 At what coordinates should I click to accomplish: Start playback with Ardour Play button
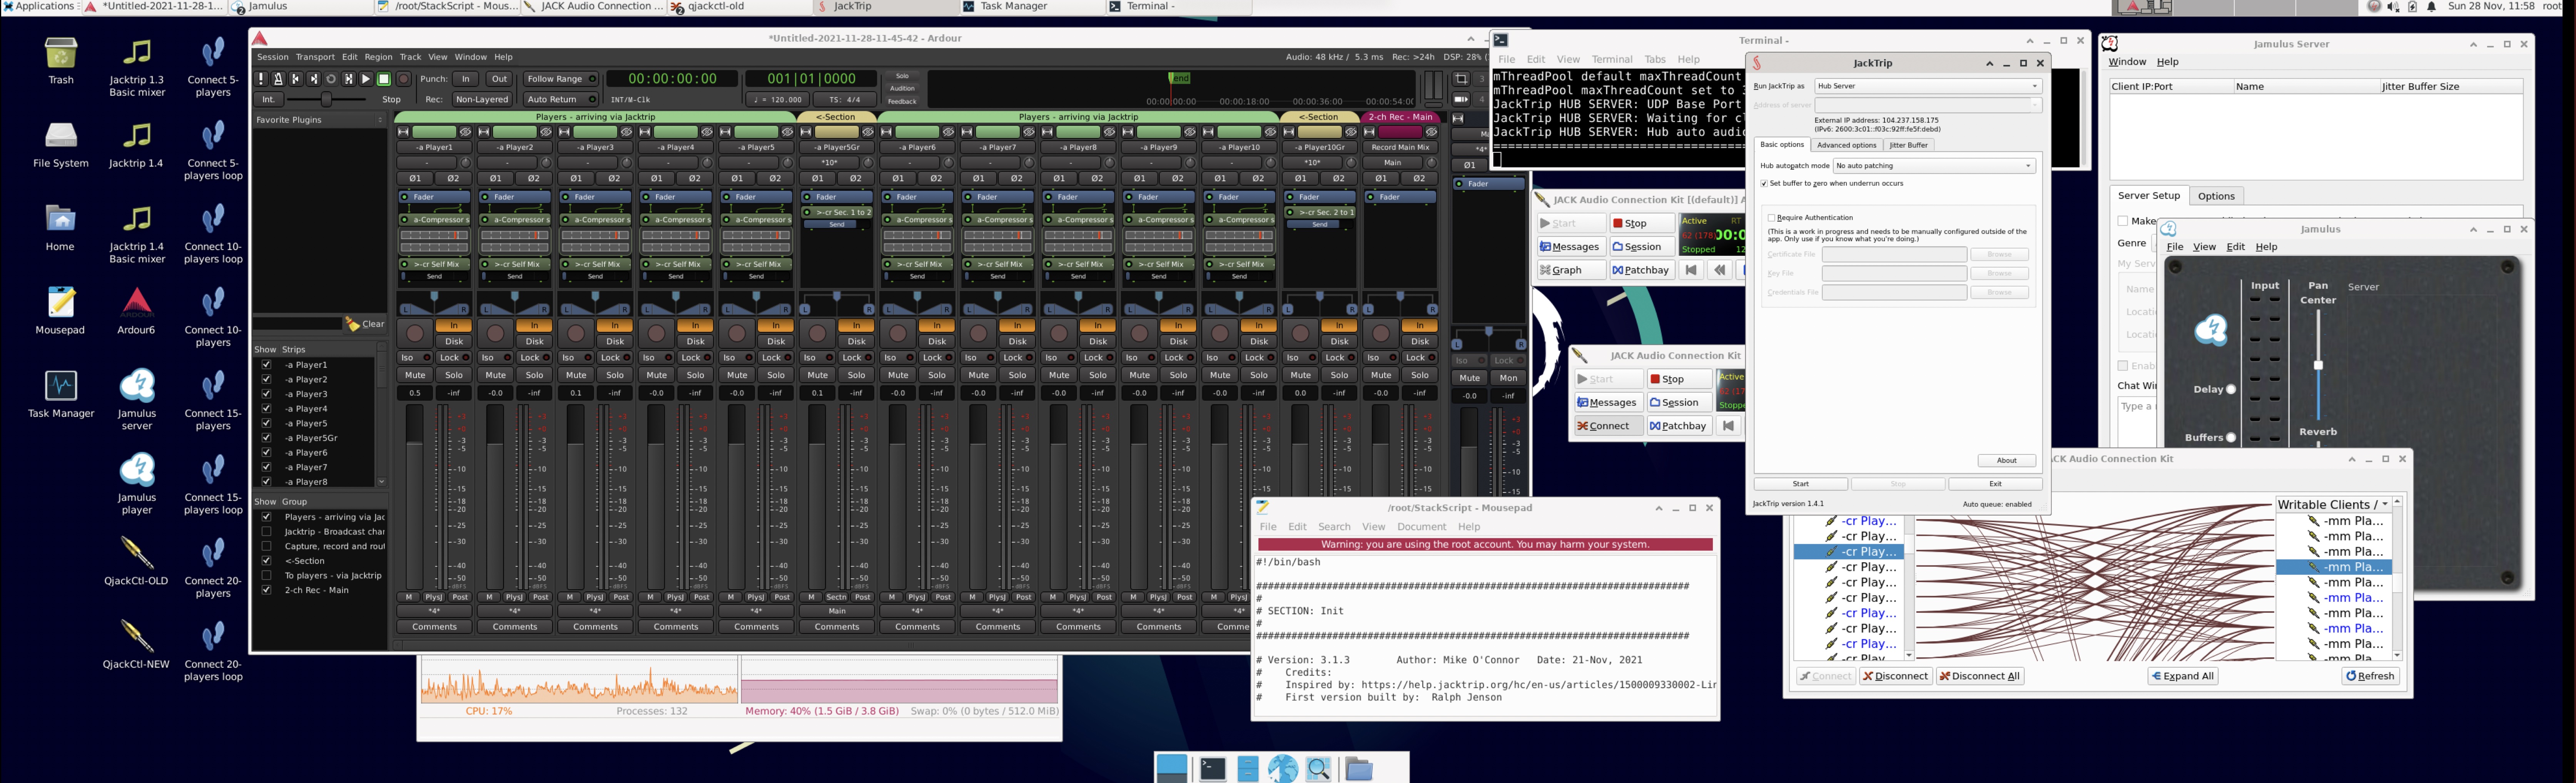[x=366, y=79]
